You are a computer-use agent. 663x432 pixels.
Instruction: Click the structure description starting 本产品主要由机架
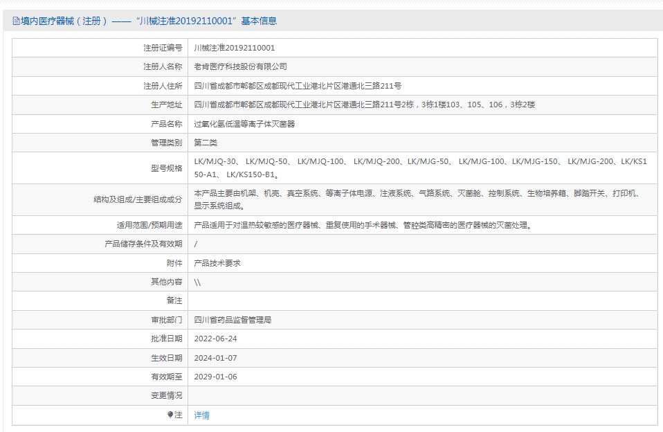418,199
